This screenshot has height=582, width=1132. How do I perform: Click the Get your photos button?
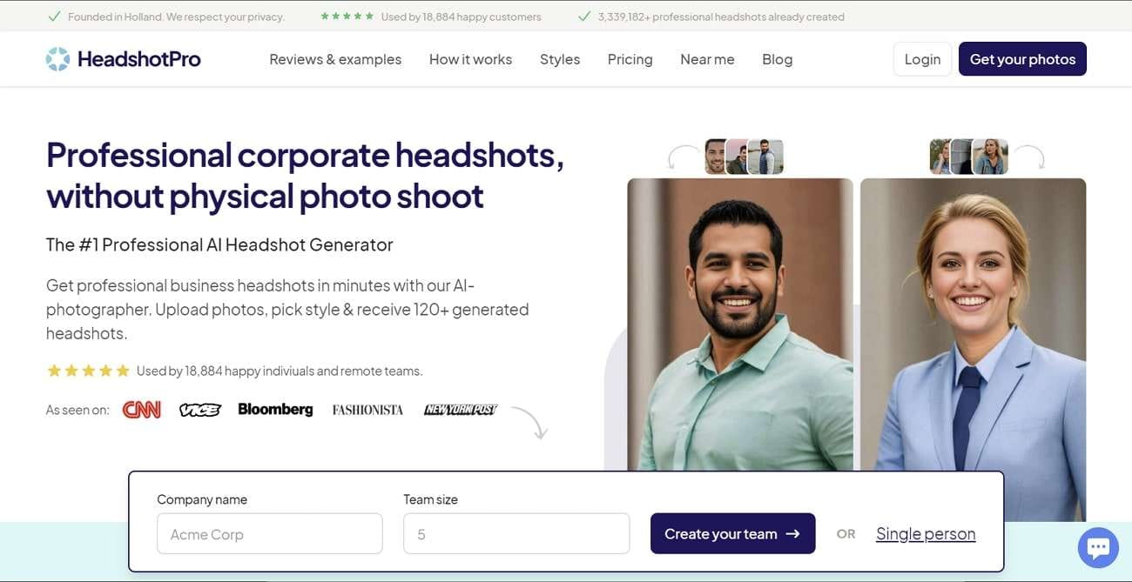1022,58
